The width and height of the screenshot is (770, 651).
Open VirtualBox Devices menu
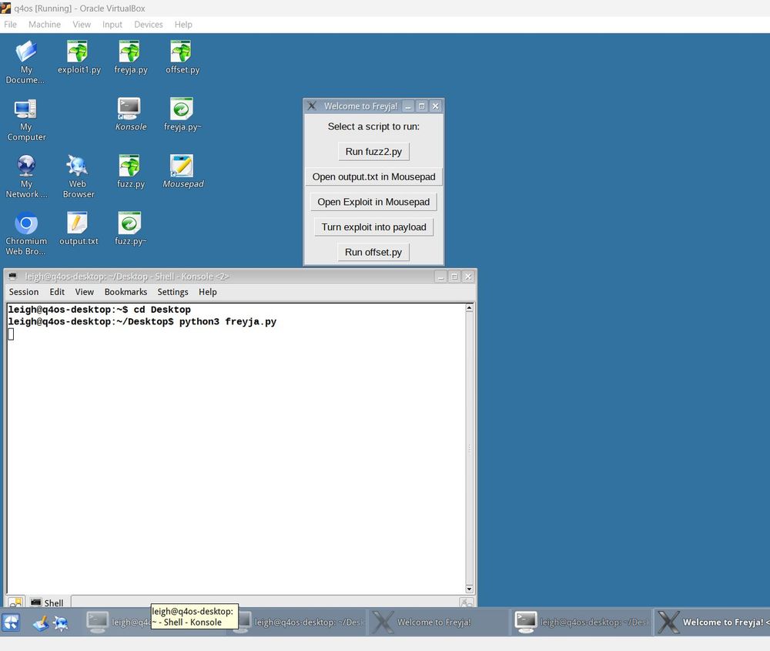point(149,25)
